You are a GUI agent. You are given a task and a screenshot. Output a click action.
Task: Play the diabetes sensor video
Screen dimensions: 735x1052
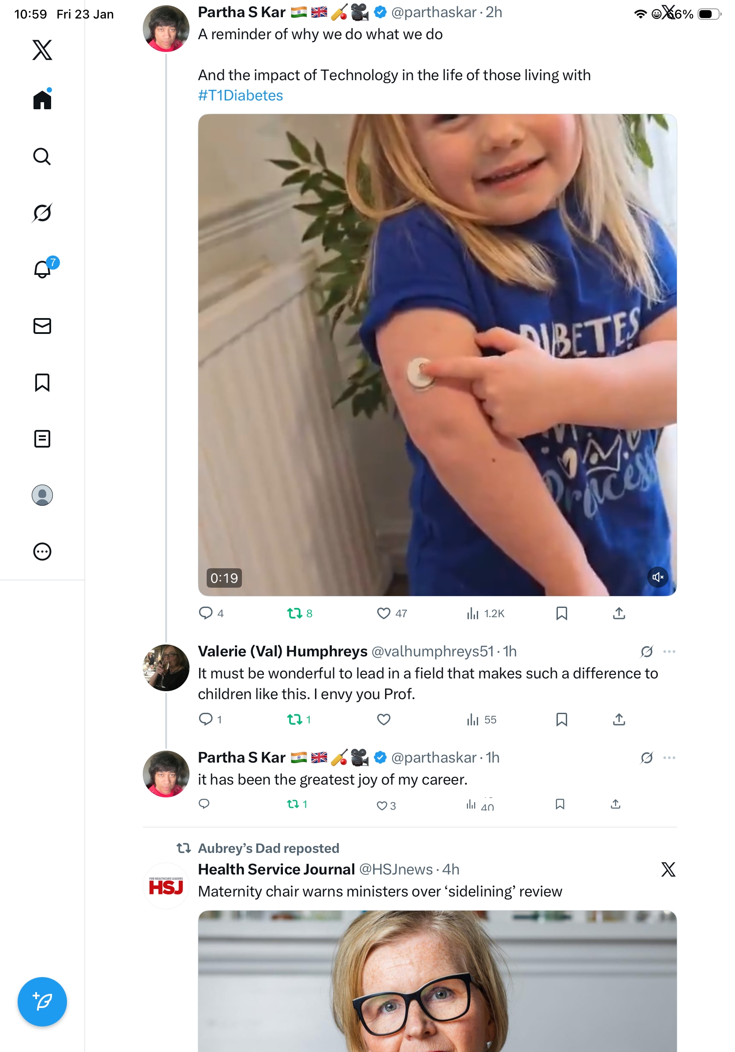click(x=437, y=355)
